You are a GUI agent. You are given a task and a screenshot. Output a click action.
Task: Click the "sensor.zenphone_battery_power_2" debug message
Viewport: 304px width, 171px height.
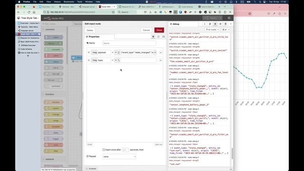189,104
